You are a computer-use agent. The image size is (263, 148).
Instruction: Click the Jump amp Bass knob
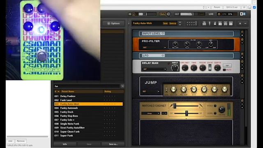pos(194,89)
